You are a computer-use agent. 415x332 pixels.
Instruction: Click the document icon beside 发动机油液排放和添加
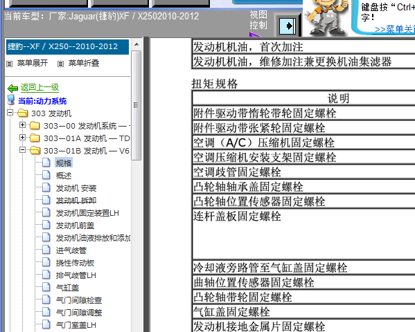pos(46,237)
